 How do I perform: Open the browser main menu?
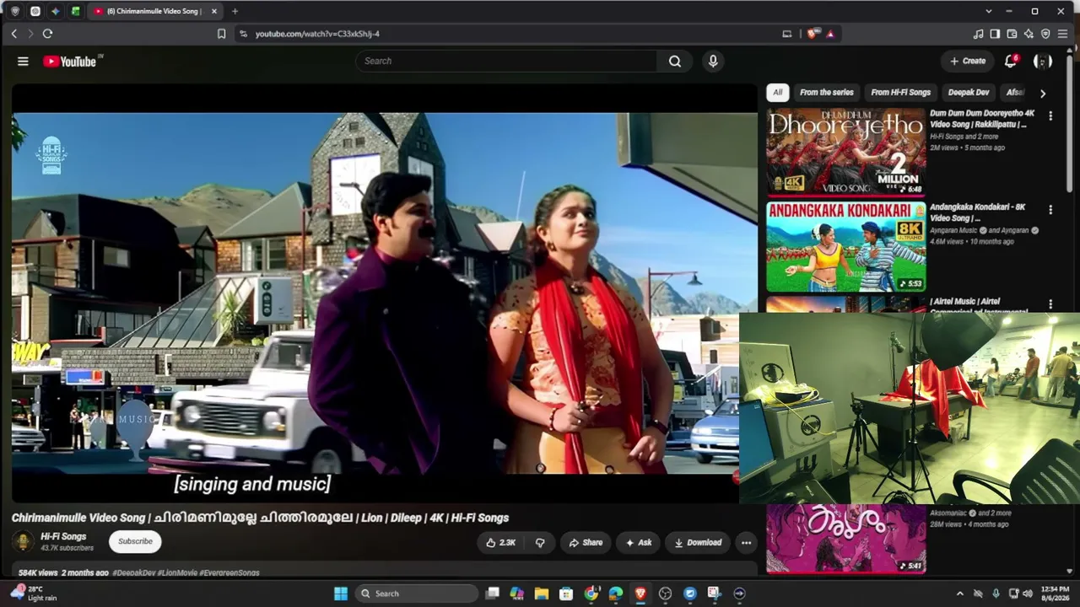pyautogui.click(x=1062, y=34)
